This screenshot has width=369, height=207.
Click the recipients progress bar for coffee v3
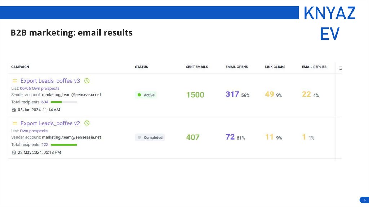(64, 102)
